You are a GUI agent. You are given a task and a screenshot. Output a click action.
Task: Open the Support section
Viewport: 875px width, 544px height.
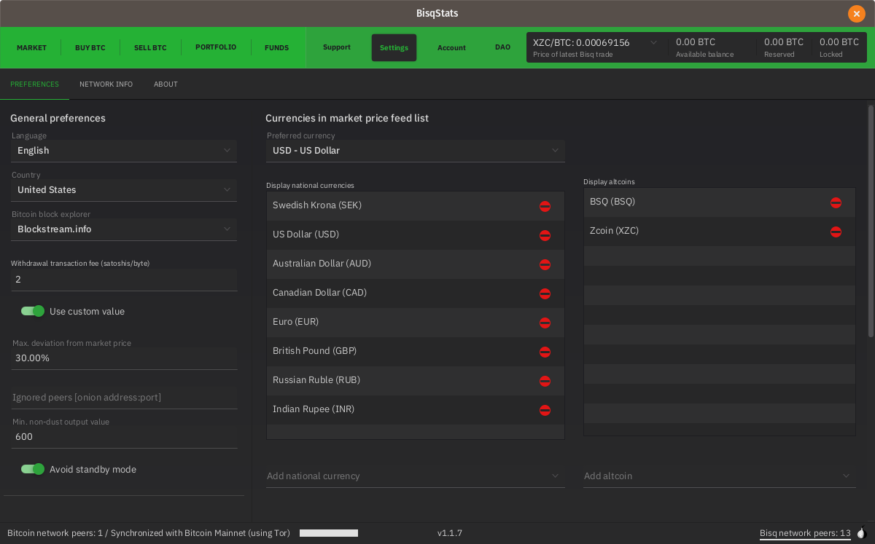[337, 47]
